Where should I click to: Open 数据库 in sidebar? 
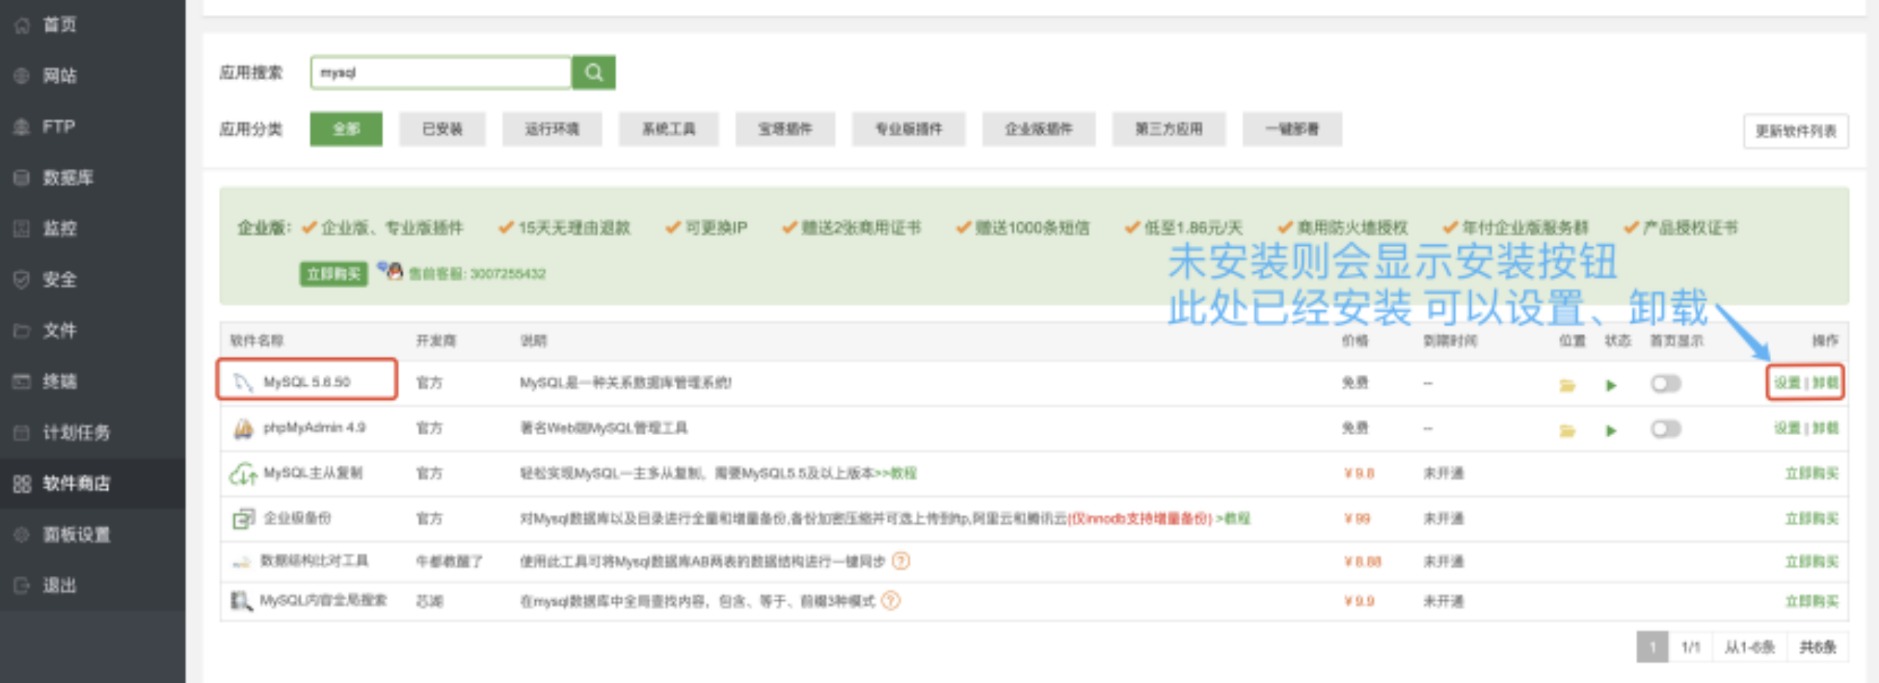pyautogui.click(x=68, y=178)
